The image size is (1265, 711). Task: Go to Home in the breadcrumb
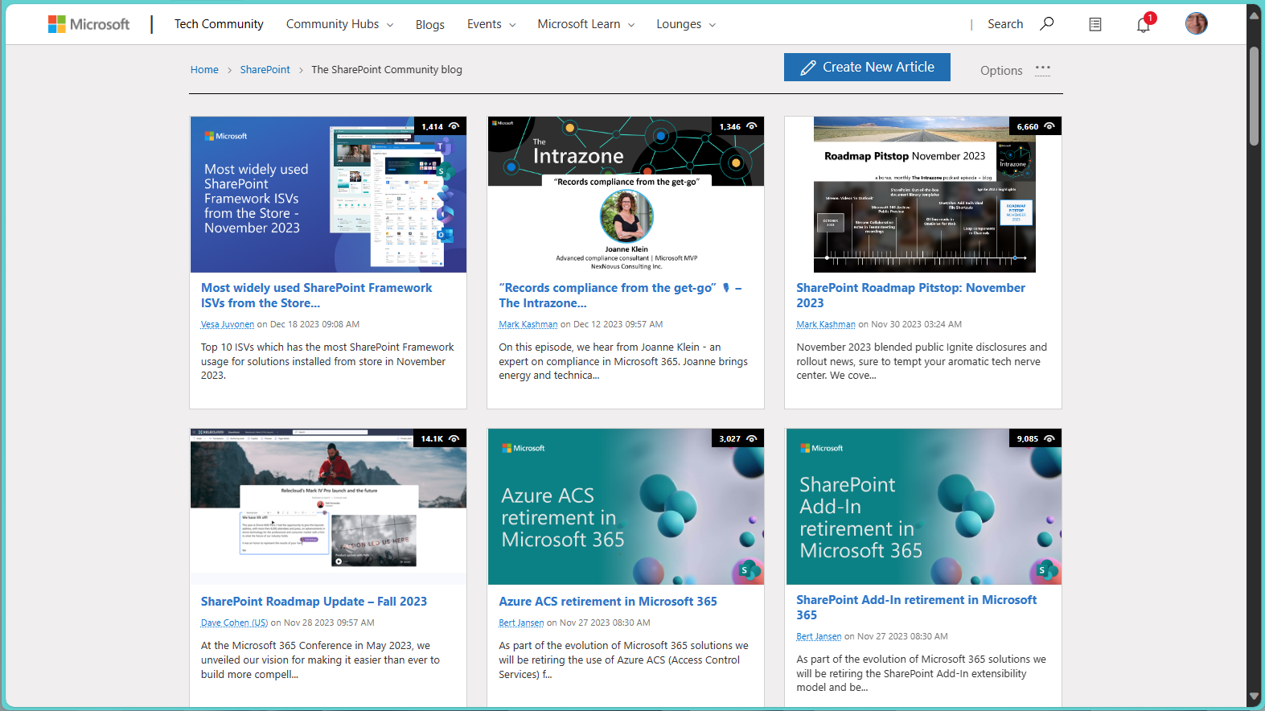click(204, 70)
